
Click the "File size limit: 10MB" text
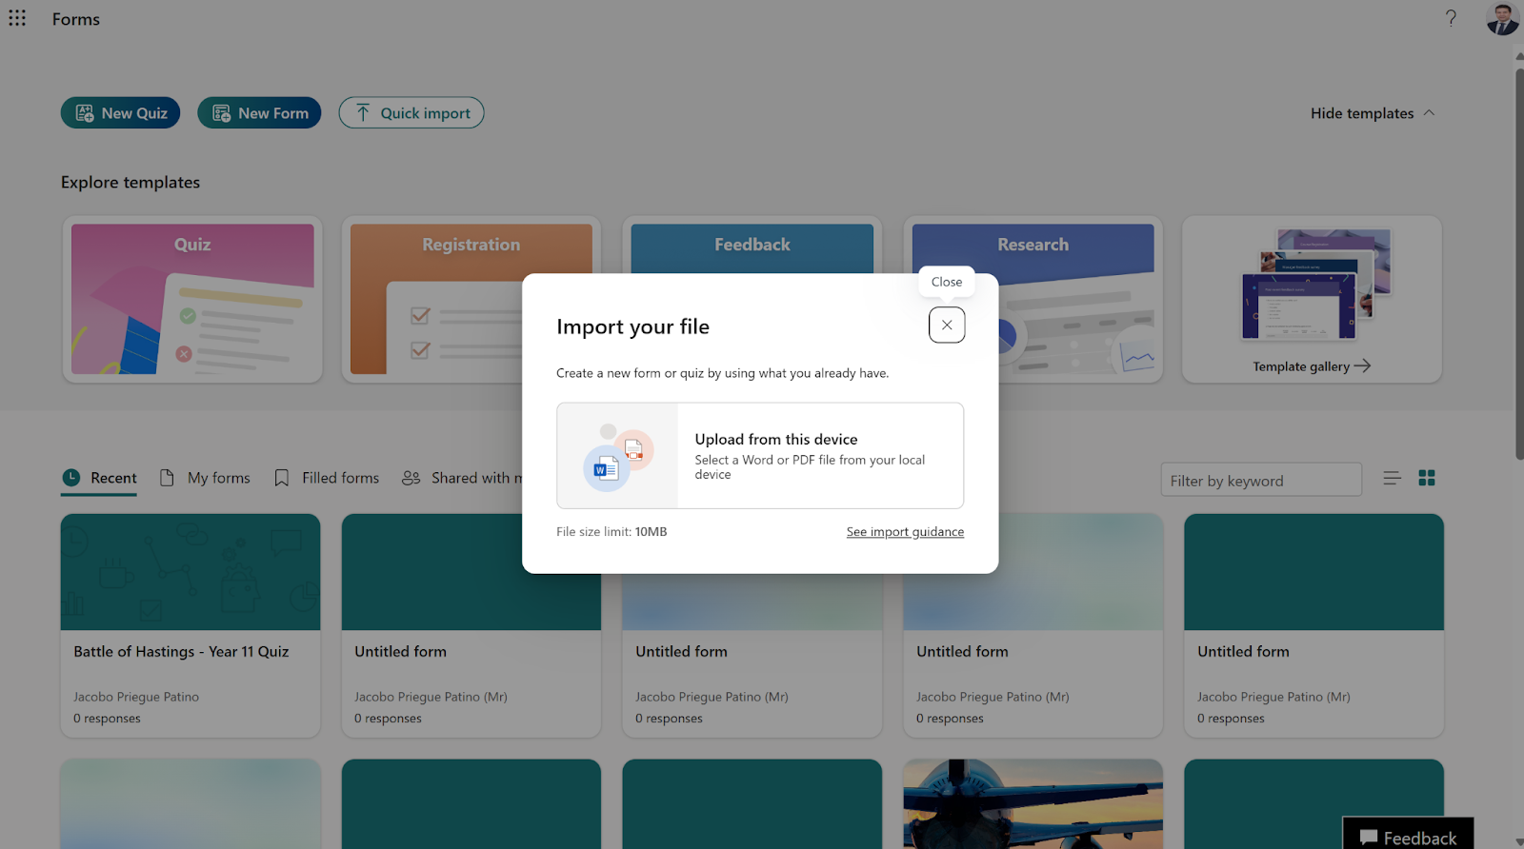click(x=612, y=532)
